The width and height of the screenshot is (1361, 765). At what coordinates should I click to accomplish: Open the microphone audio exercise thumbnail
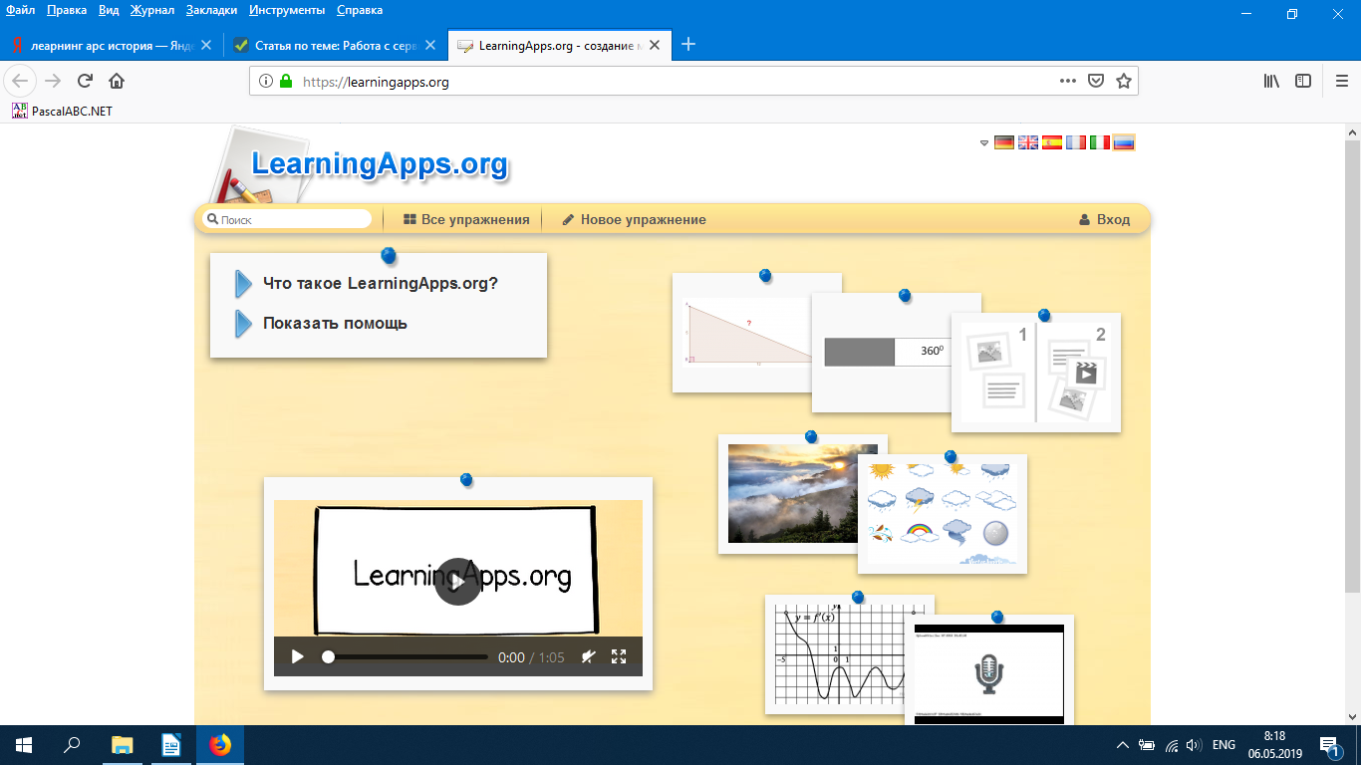tap(989, 672)
